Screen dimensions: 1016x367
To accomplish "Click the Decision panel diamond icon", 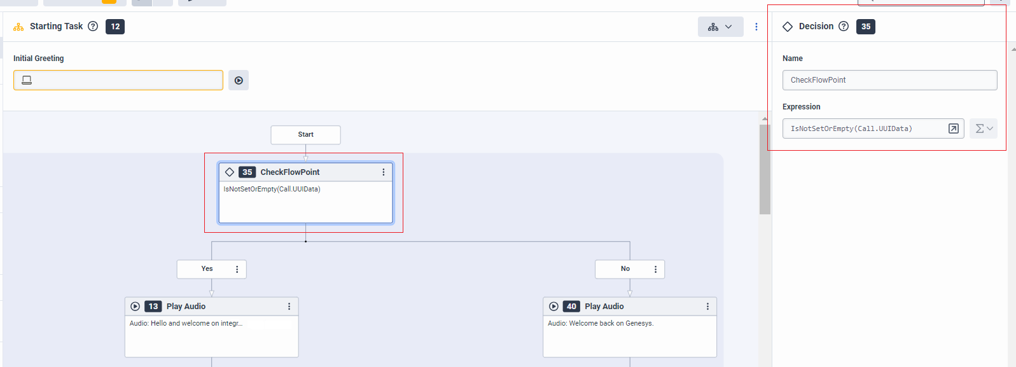I will click(788, 26).
